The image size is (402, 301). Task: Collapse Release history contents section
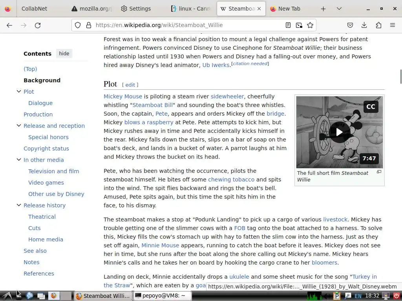[x=19, y=205]
